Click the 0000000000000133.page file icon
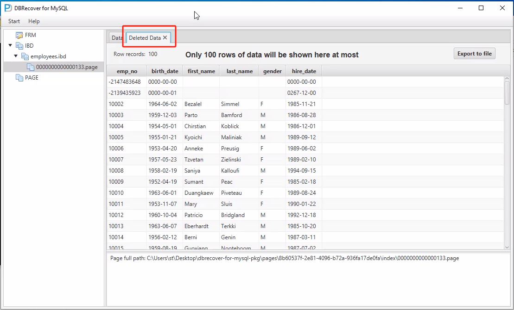 coord(31,67)
